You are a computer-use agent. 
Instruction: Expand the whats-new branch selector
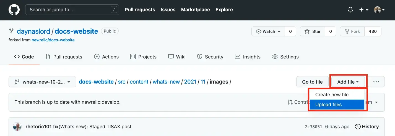(42, 82)
